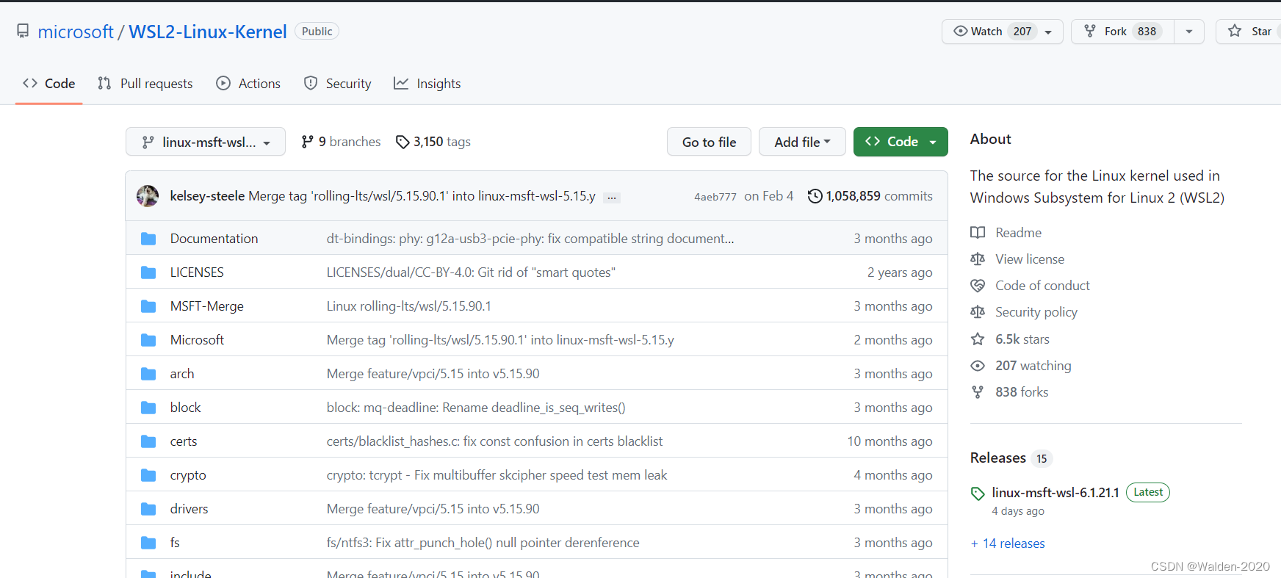Click the scale icon beside View license

[978, 259]
